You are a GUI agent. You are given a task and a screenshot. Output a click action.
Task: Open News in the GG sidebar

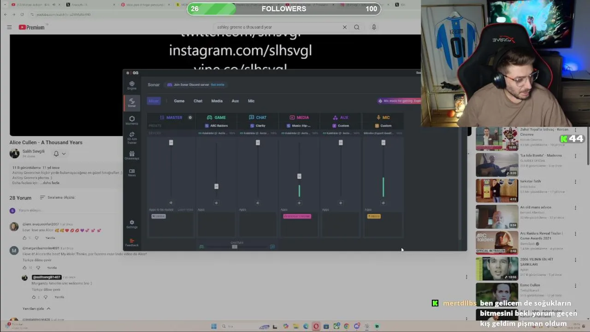(x=132, y=172)
